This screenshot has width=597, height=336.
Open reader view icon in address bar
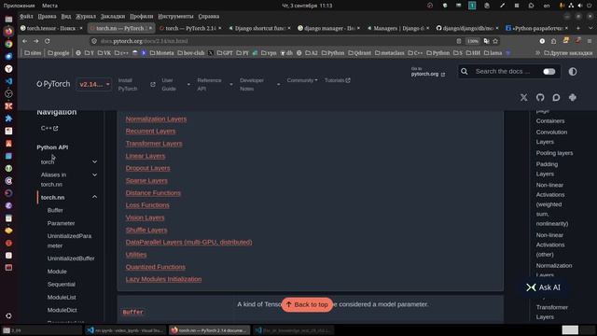click(x=459, y=41)
